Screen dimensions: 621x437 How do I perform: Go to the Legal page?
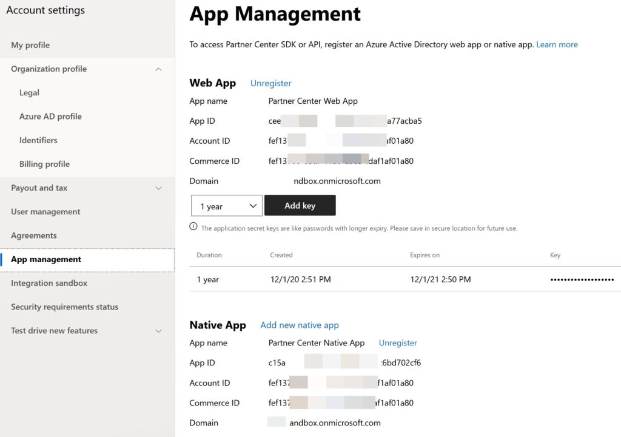coord(29,93)
